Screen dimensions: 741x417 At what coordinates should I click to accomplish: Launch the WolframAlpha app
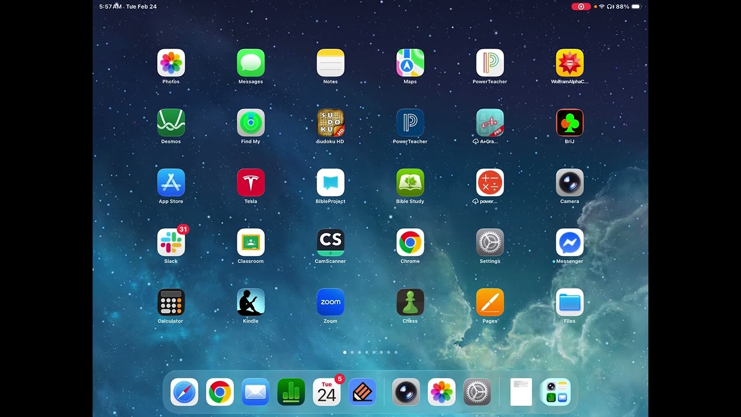pyautogui.click(x=570, y=63)
